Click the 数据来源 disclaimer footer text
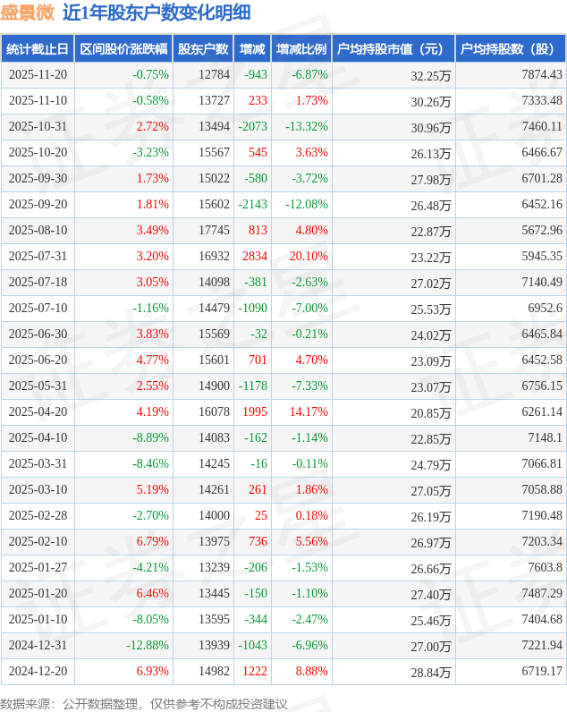Image resolution: width=567 pixels, height=712 pixels. [x=144, y=703]
